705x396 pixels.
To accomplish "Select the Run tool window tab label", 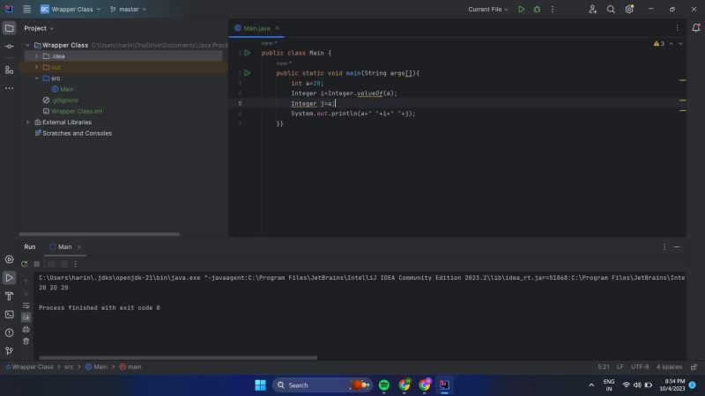I will coord(30,247).
